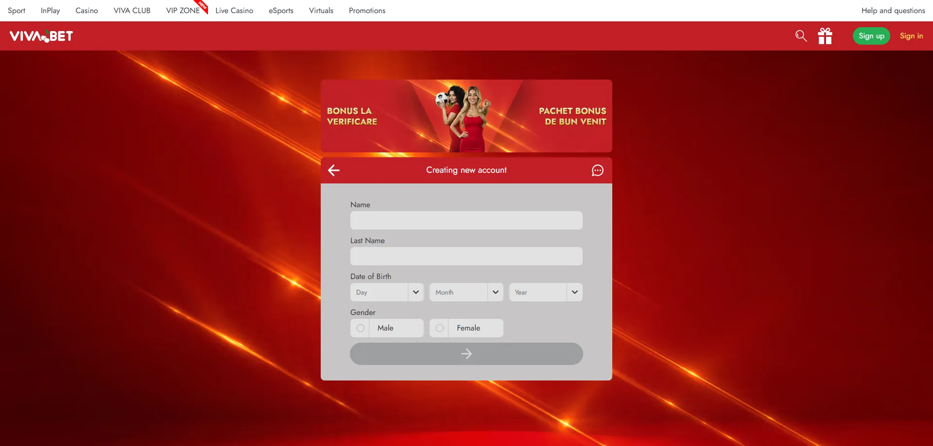Image resolution: width=933 pixels, height=446 pixels.
Task: Click the VIVABET logo
Action: 41,36
